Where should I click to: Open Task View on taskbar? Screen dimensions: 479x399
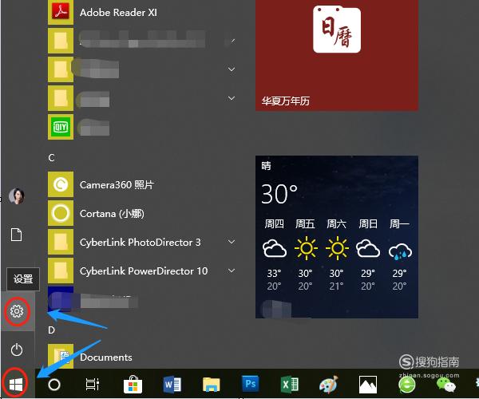click(93, 385)
